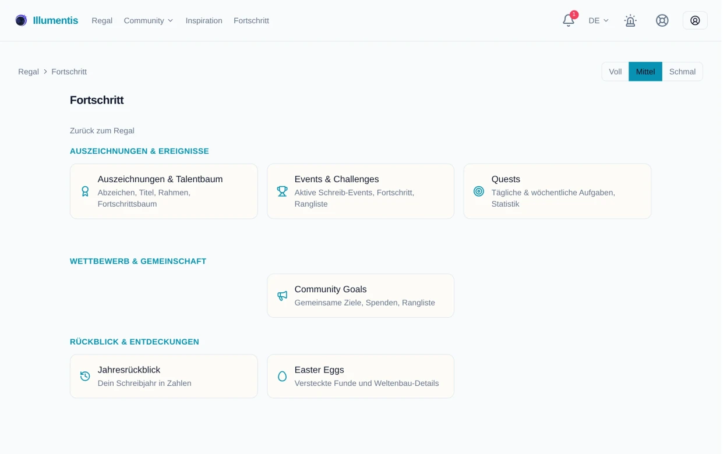Screen dimensions: 727x454
Task: Click the trophy icon on Events & Challenges
Action: pyautogui.click(x=282, y=191)
